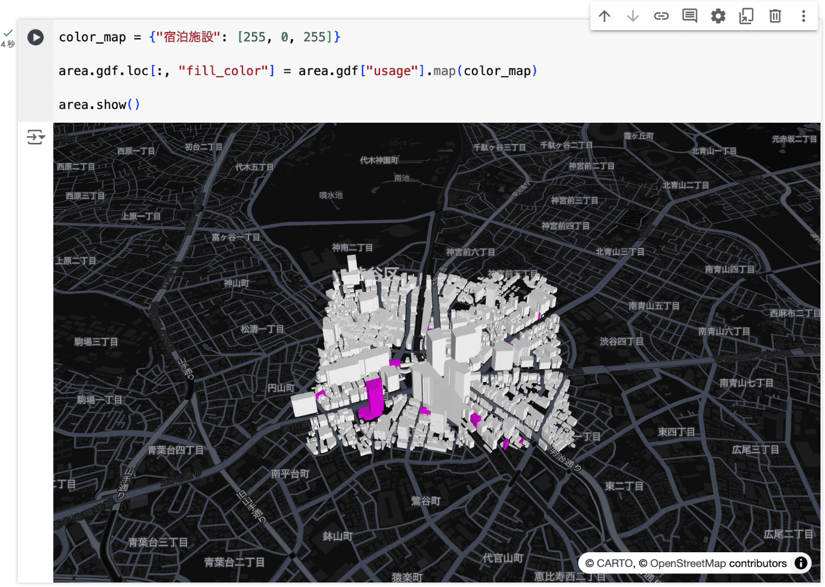Viewport: 825px width, 587px height.
Task: Click the 初台二丁目 map label
Action: (203, 147)
